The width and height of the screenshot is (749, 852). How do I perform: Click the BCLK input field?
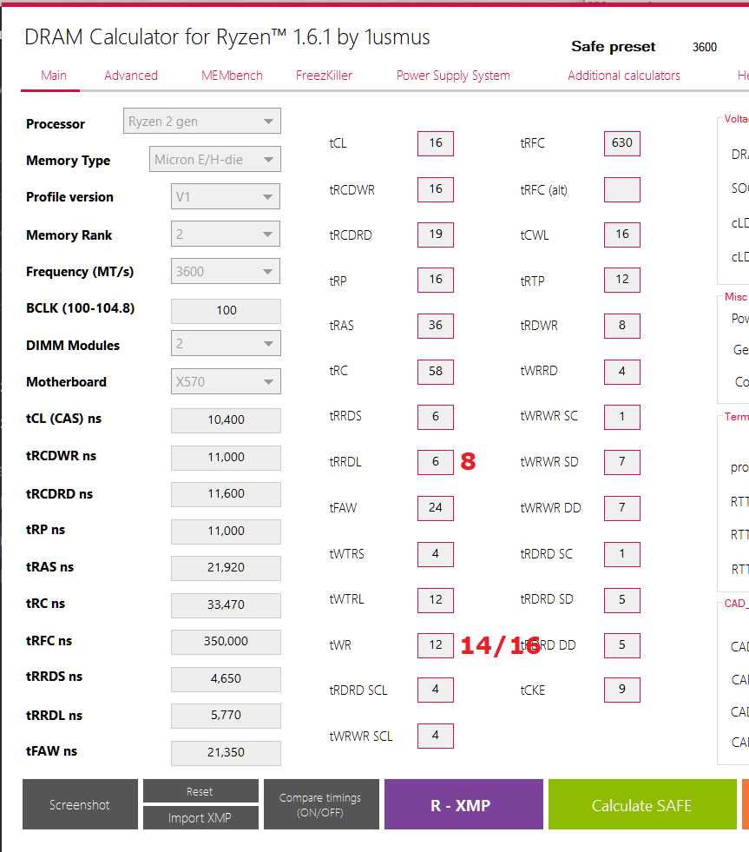[x=226, y=310]
